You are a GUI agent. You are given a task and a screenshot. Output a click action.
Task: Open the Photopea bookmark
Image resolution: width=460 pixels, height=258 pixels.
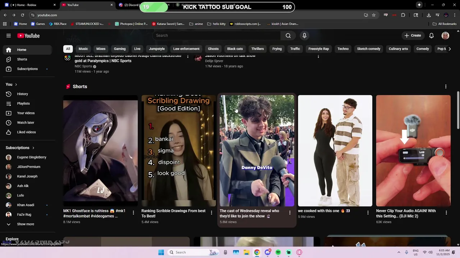tap(131, 24)
